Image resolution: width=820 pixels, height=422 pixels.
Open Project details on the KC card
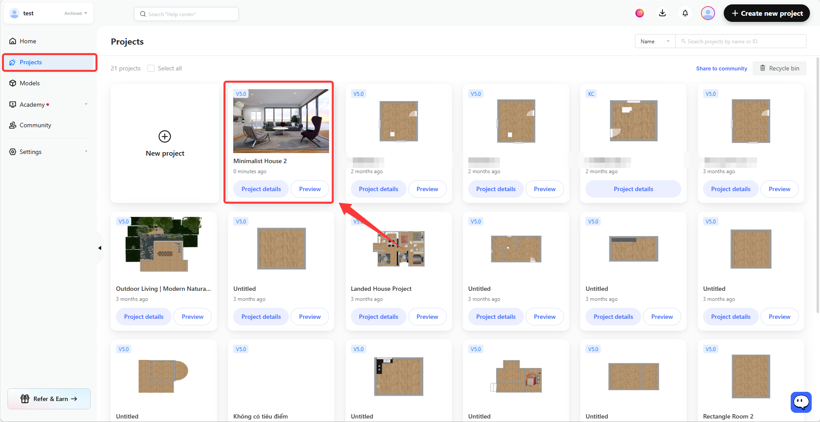tap(633, 189)
